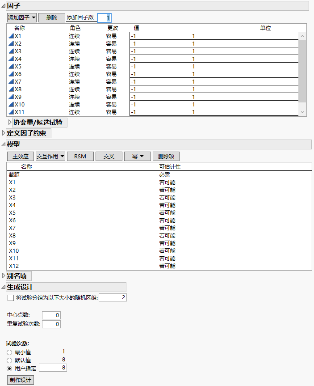Click 容易 in the X8 row
Viewport: 314px width, 386px height.
[x=111, y=89]
